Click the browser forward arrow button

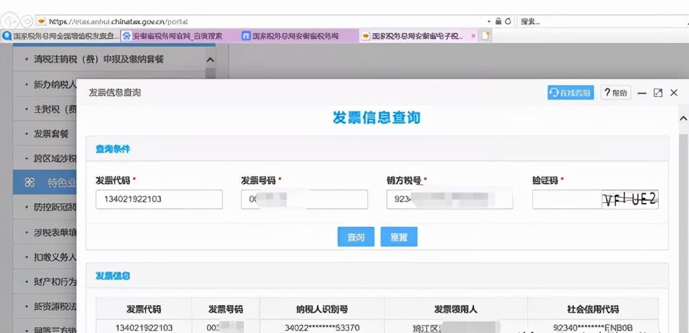(x=27, y=21)
